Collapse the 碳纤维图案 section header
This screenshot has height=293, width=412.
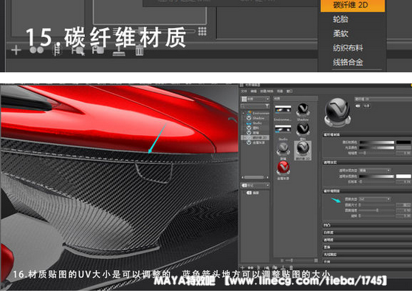(x=367, y=191)
